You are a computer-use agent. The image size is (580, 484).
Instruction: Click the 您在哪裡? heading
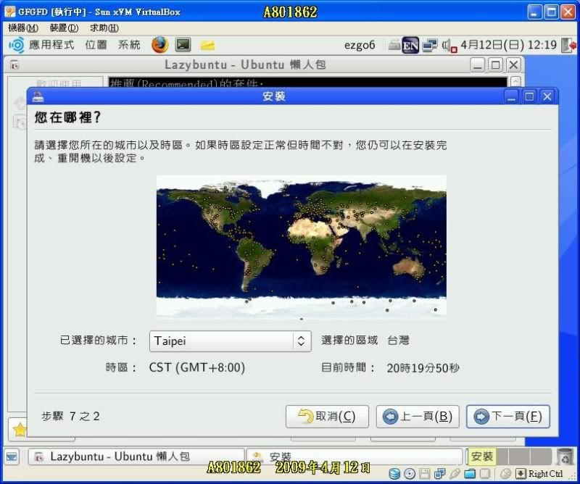pyautogui.click(x=67, y=117)
